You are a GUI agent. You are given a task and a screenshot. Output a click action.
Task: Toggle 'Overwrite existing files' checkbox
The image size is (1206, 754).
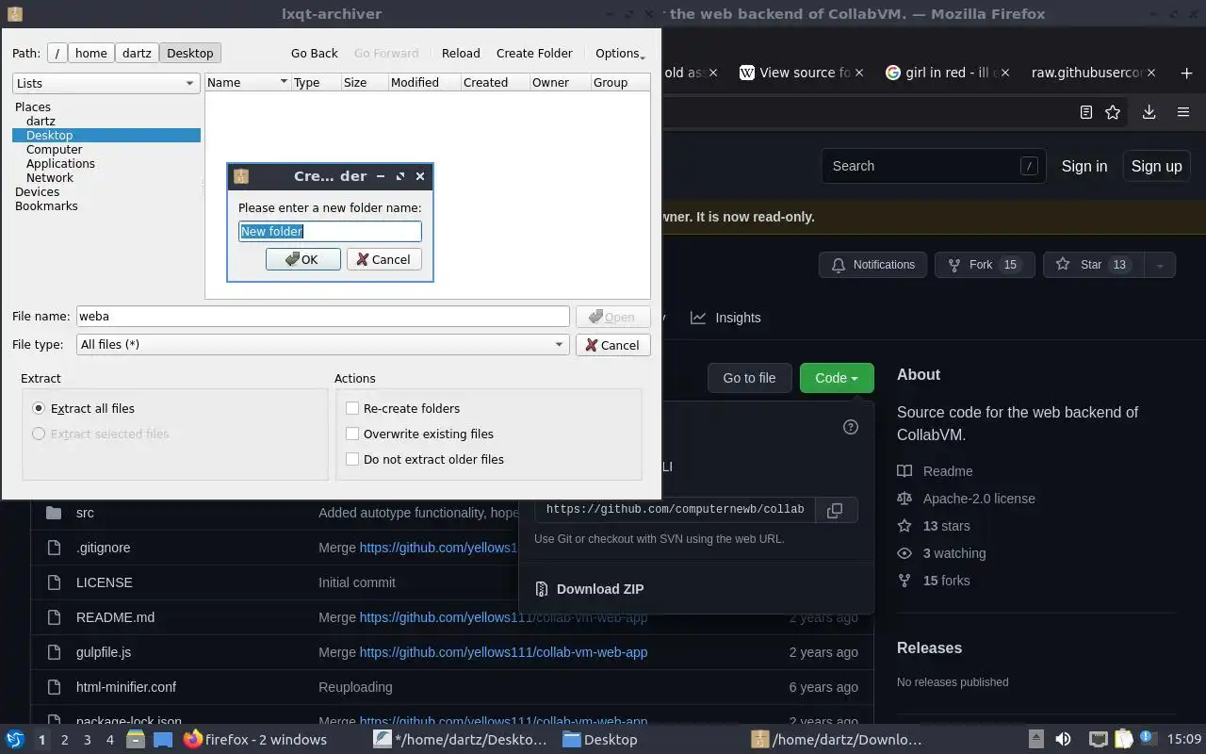pyautogui.click(x=352, y=434)
